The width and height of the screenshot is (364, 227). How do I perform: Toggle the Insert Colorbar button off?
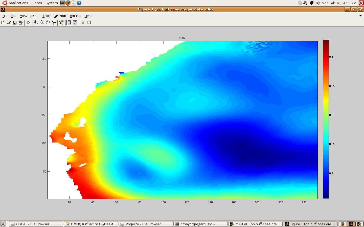69,23
